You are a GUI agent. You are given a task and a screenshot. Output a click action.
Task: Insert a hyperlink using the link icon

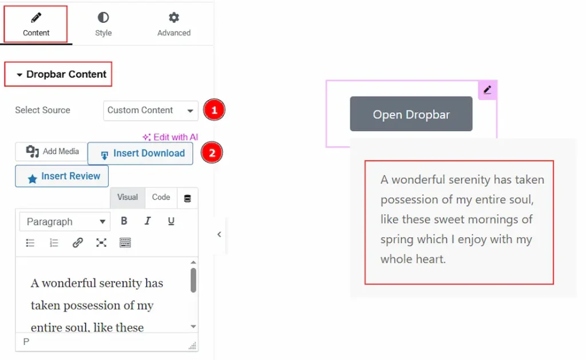[77, 242]
